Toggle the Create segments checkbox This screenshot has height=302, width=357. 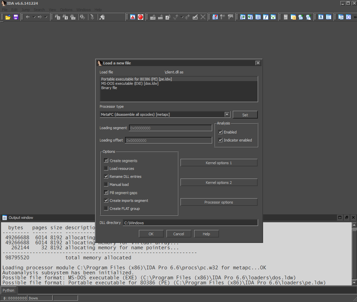coord(106,161)
